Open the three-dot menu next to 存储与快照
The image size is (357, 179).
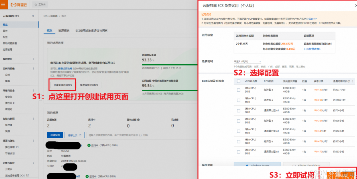tap(33, 119)
